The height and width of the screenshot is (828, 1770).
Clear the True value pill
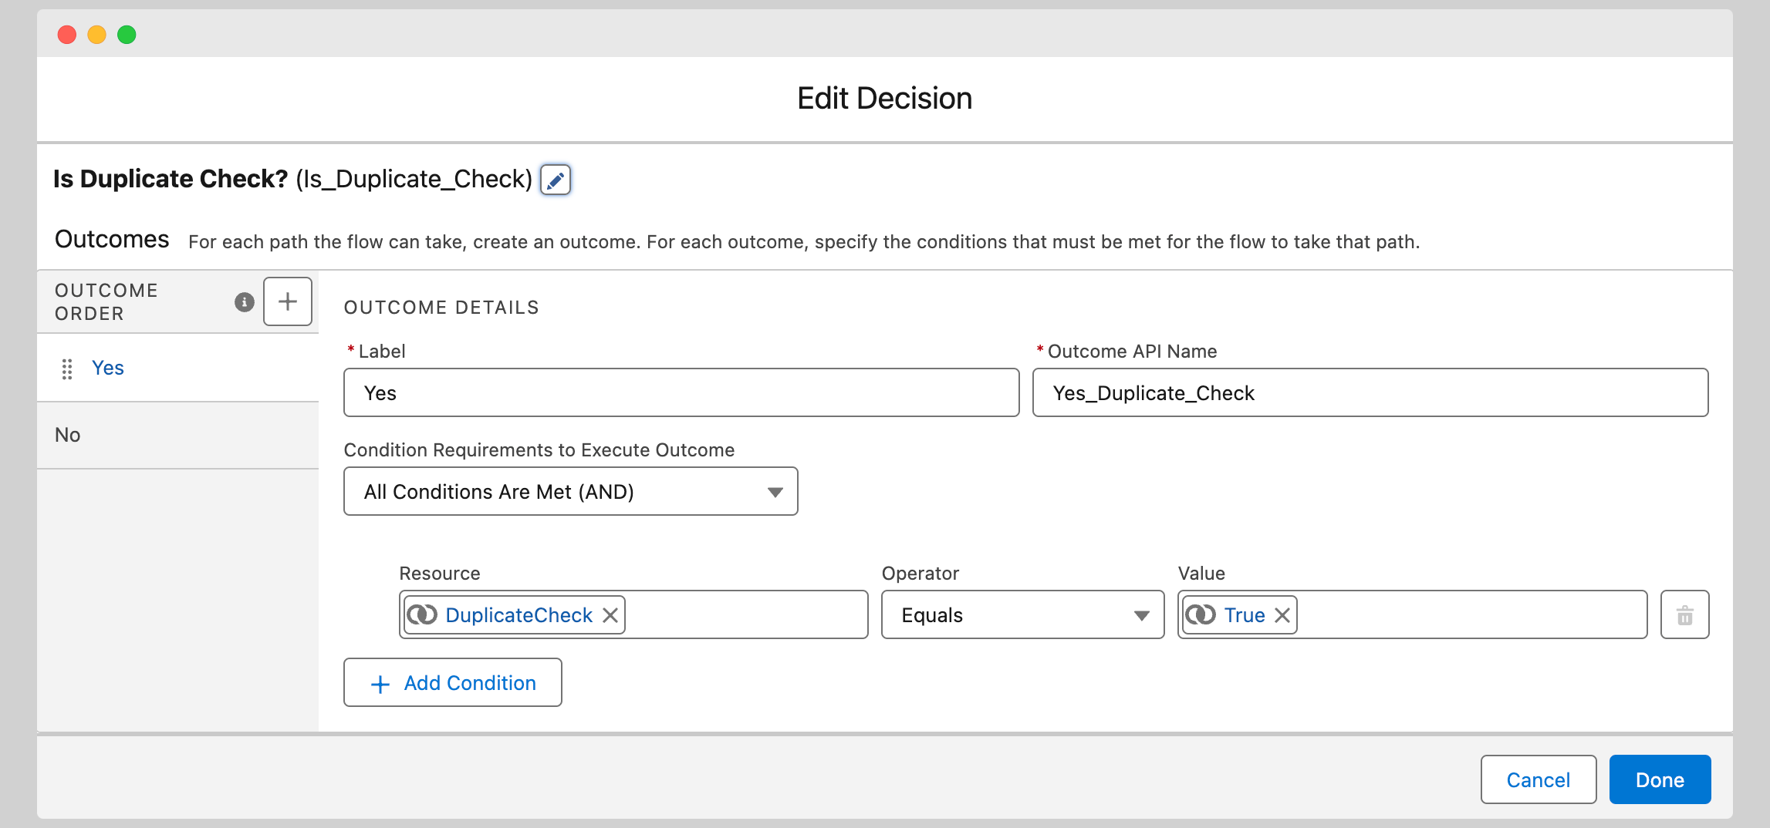(1282, 615)
